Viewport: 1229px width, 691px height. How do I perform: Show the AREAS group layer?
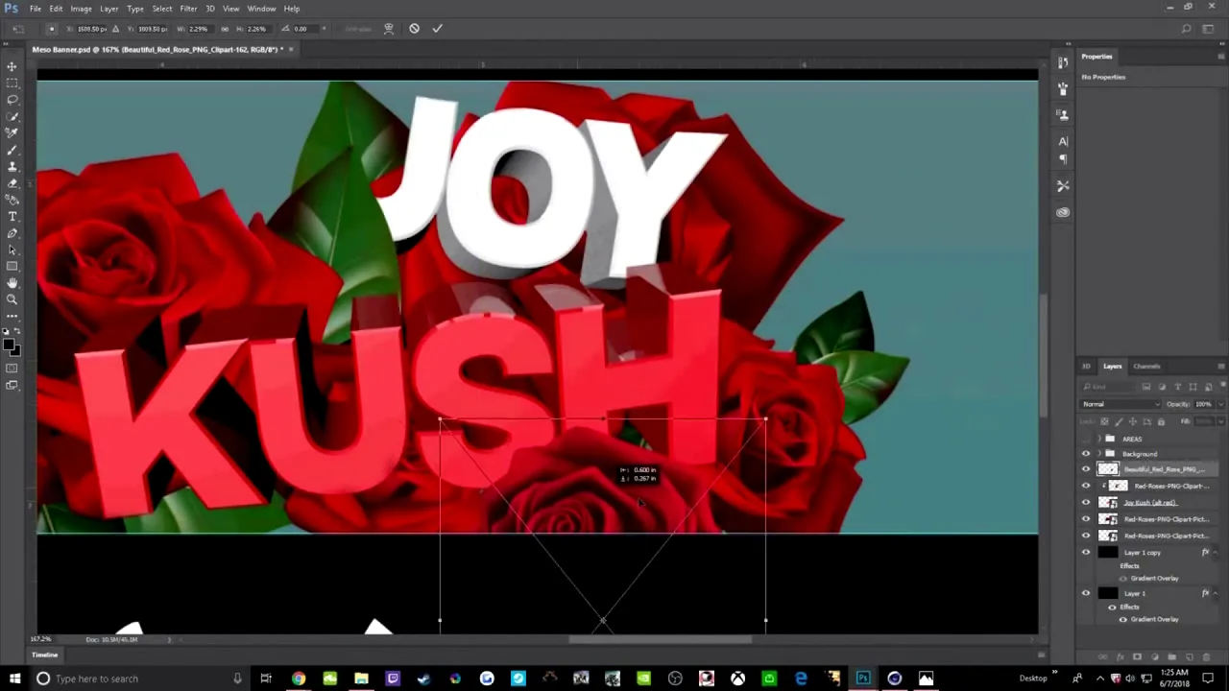coord(1086,439)
